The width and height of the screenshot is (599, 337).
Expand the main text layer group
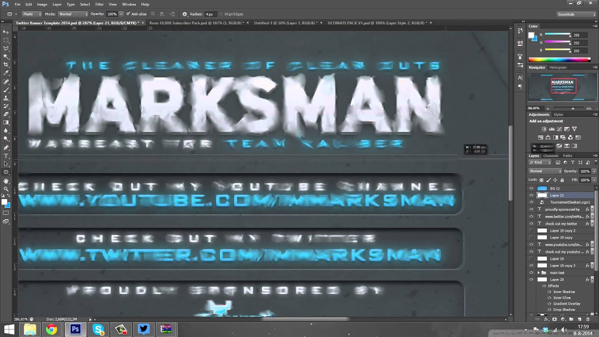539,272
